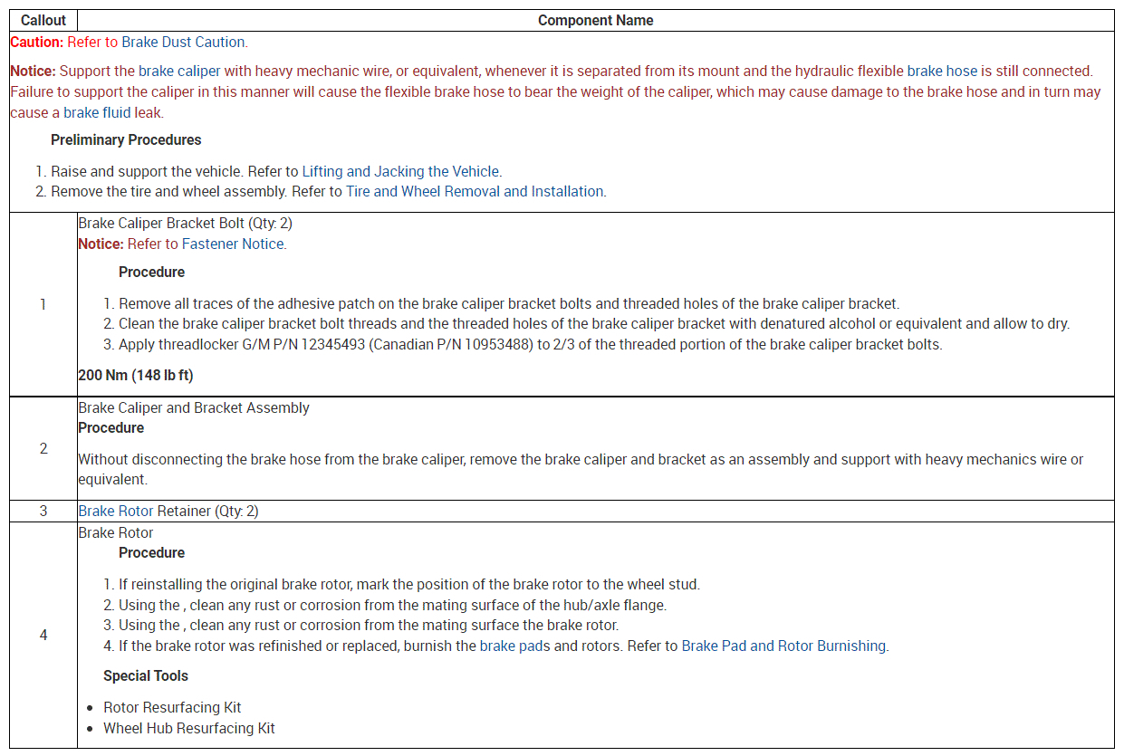The height and width of the screenshot is (756, 1124).
Task: Click the Special Tools heading
Action: pyautogui.click(x=146, y=675)
